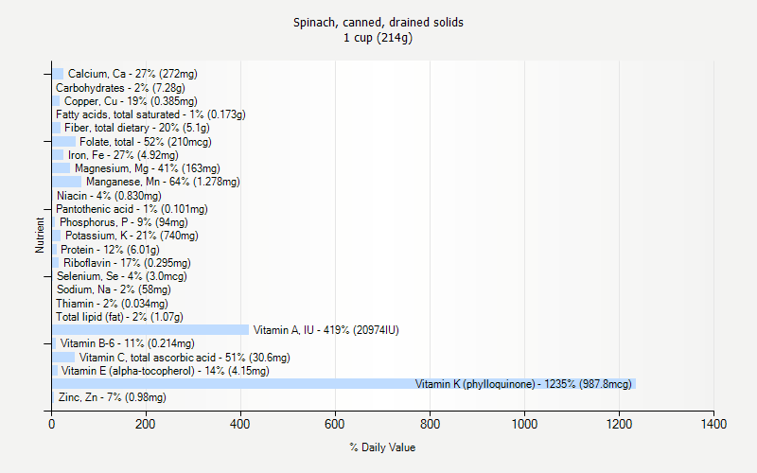Image resolution: width=757 pixels, height=473 pixels.
Task: Click the Iron, Fe label
Action: 123,155
